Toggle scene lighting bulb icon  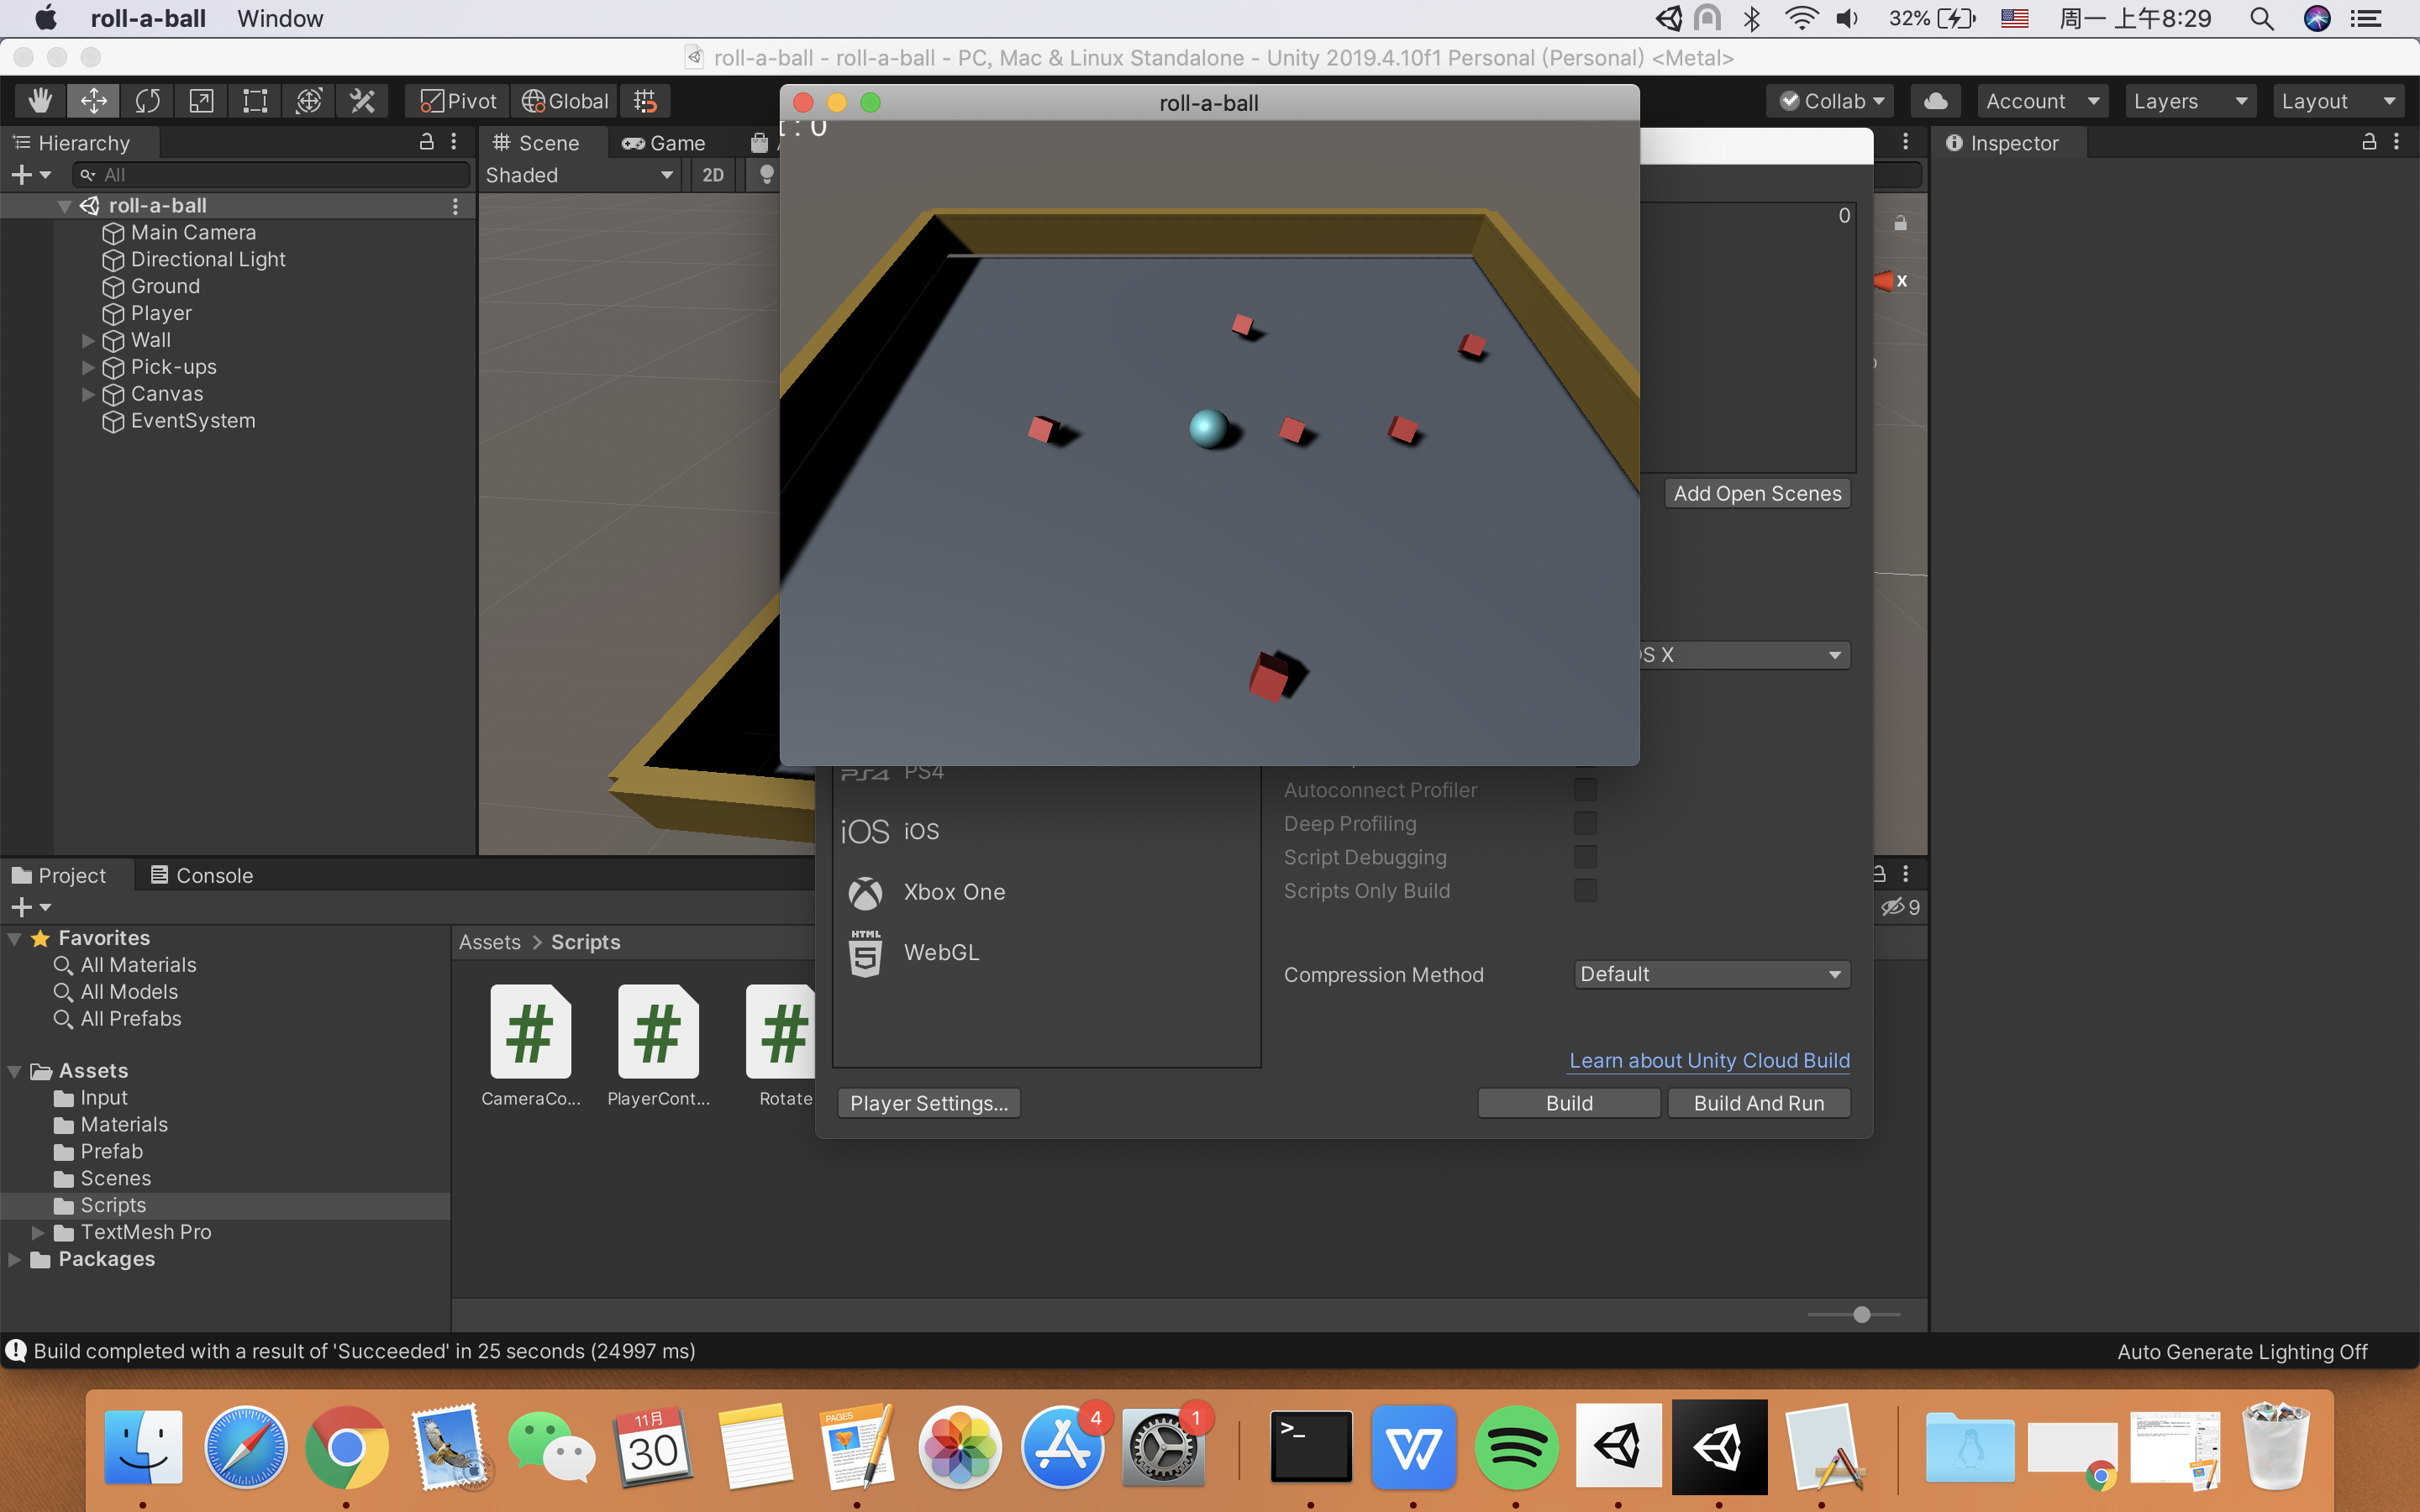point(767,175)
